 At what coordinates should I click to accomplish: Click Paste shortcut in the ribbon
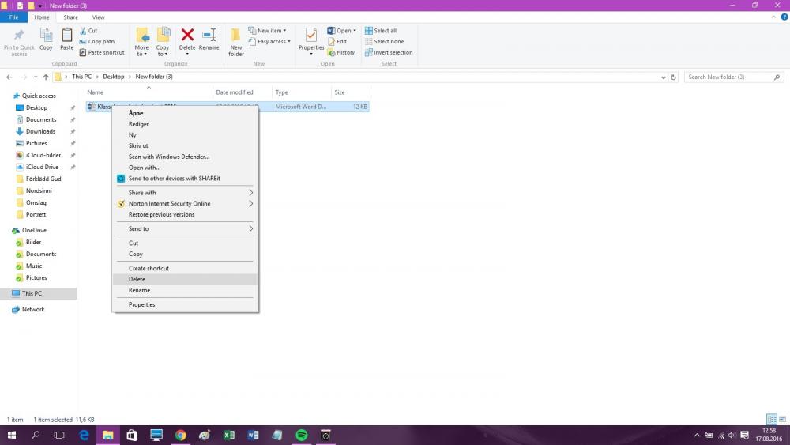click(x=102, y=52)
